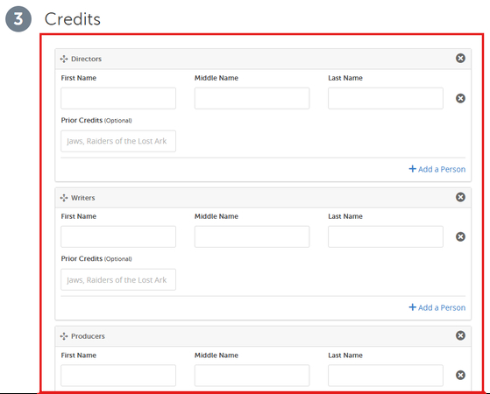490x394 pixels.
Task: Focus the Writers Middle Name field
Action: coord(252,236)
